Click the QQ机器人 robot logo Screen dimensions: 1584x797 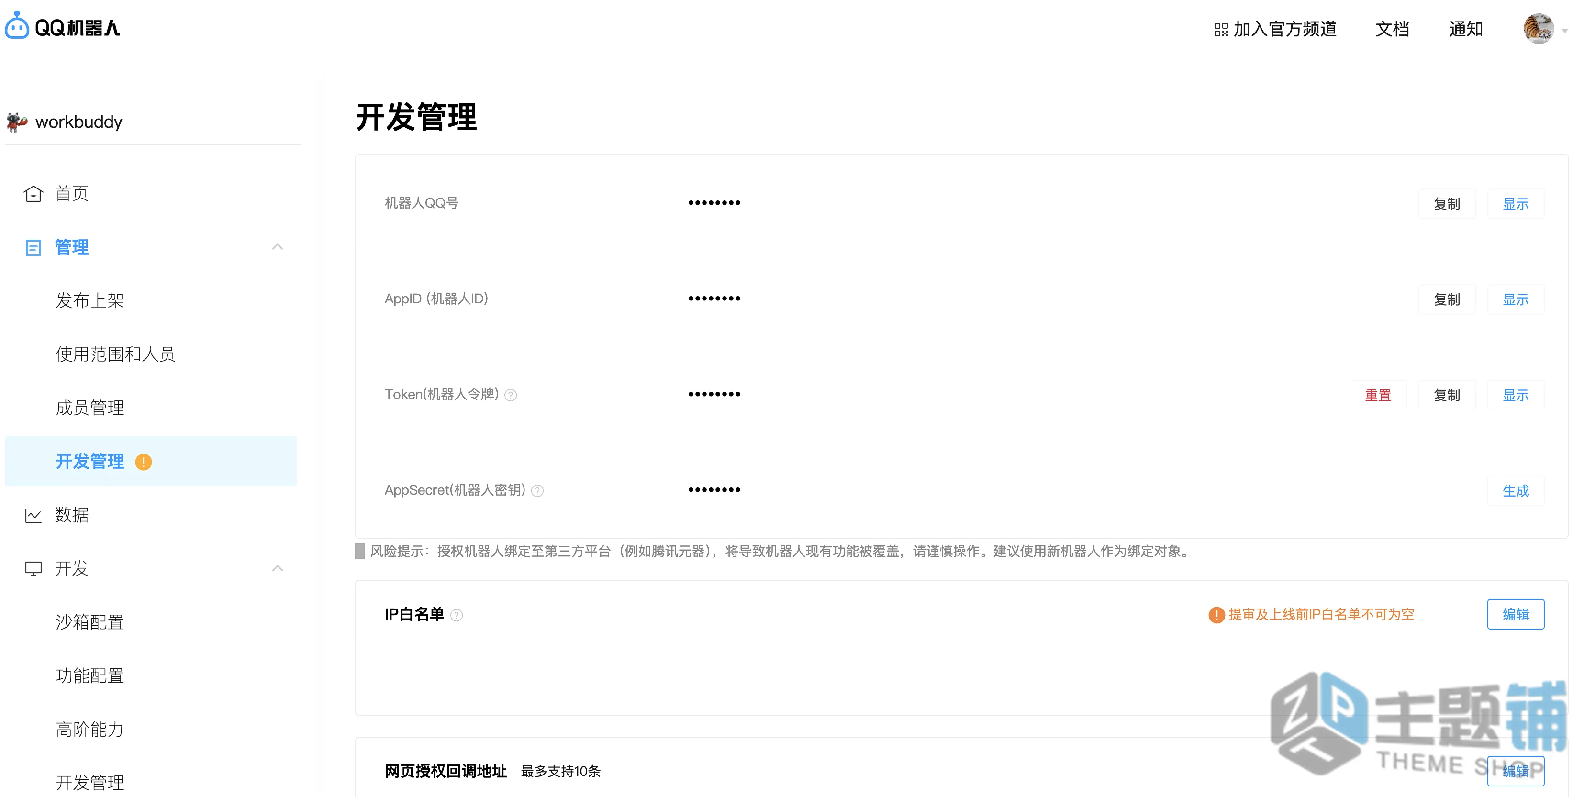tap(17, 26)
